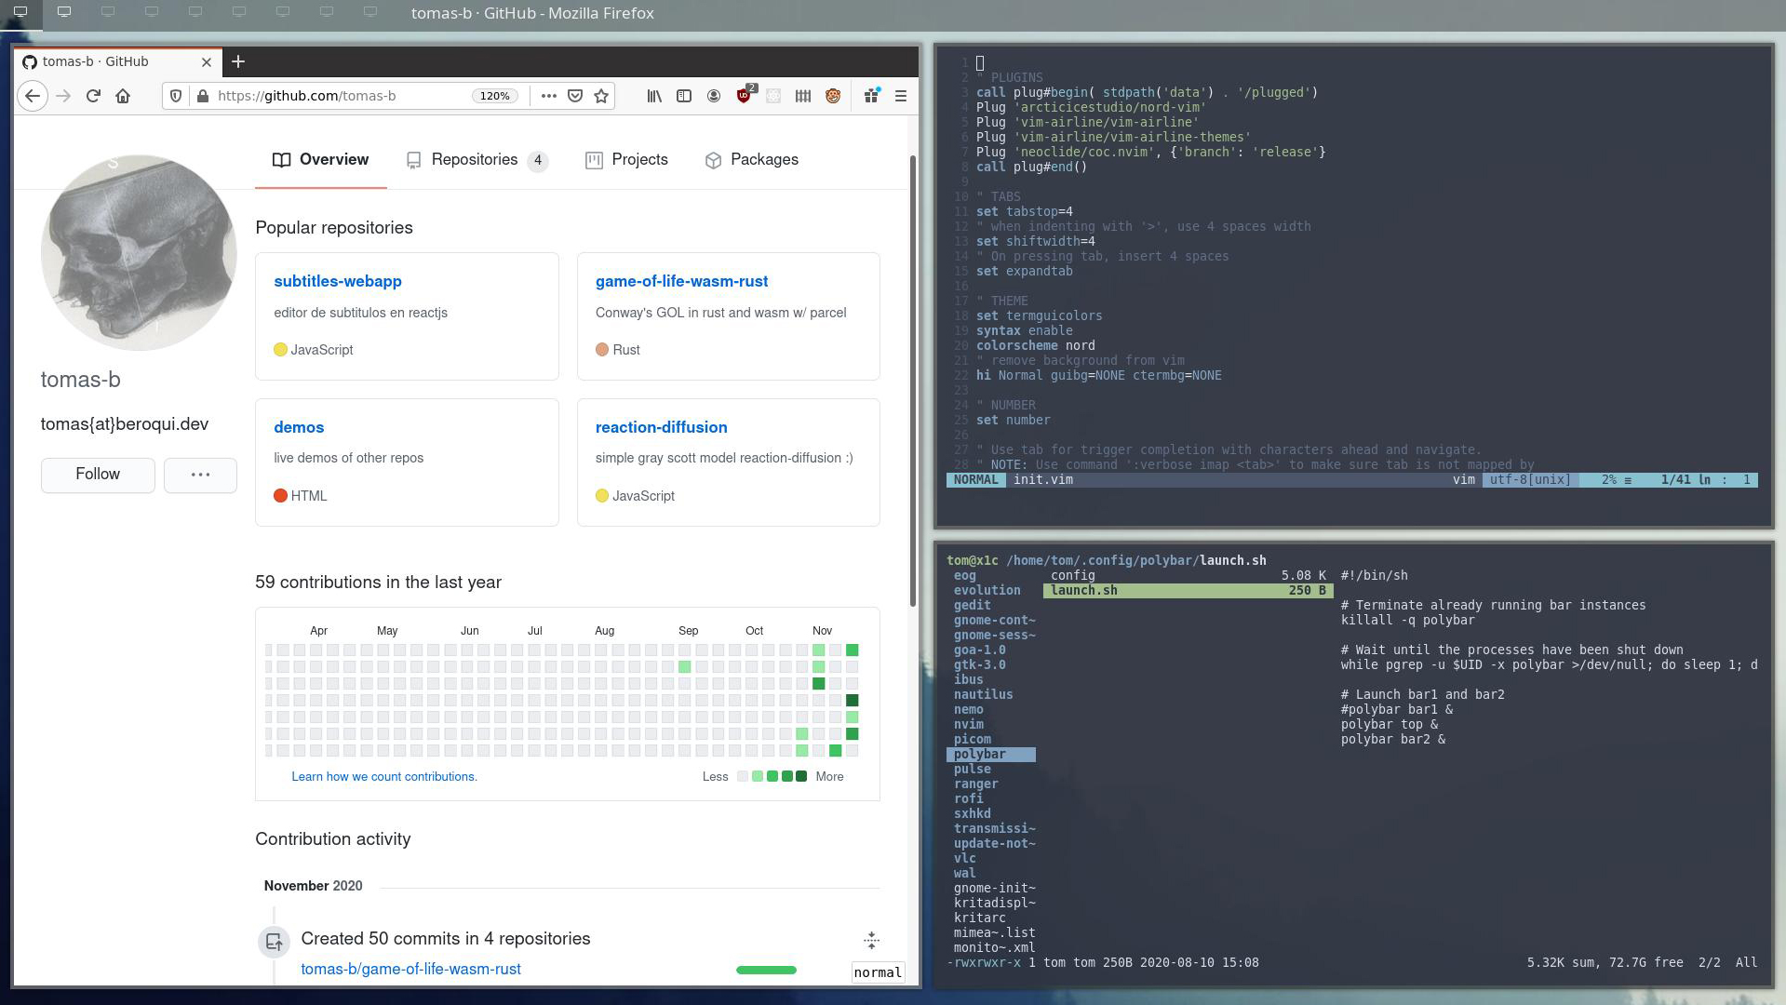The image size is (1786, 1005).
Task: Follow the user tomas-b
Action: point(98,475)
